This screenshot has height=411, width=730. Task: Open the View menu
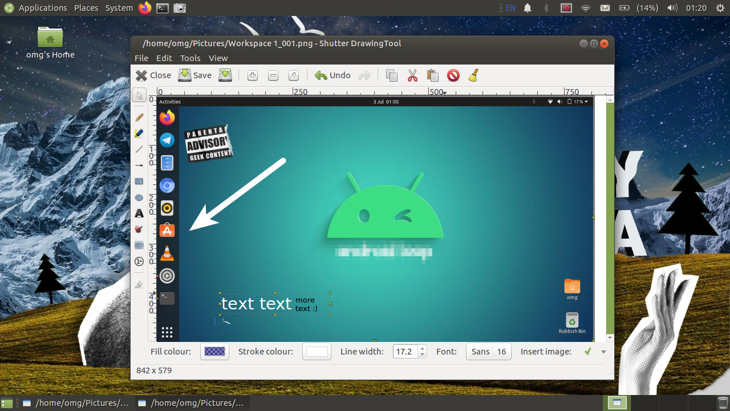pos(218,58)
